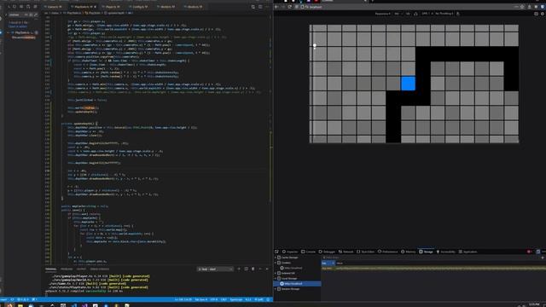Open the terminal task selector dropdown
Image resolution: width=546 pixels, height=307 pixels.
coord(215,269)
